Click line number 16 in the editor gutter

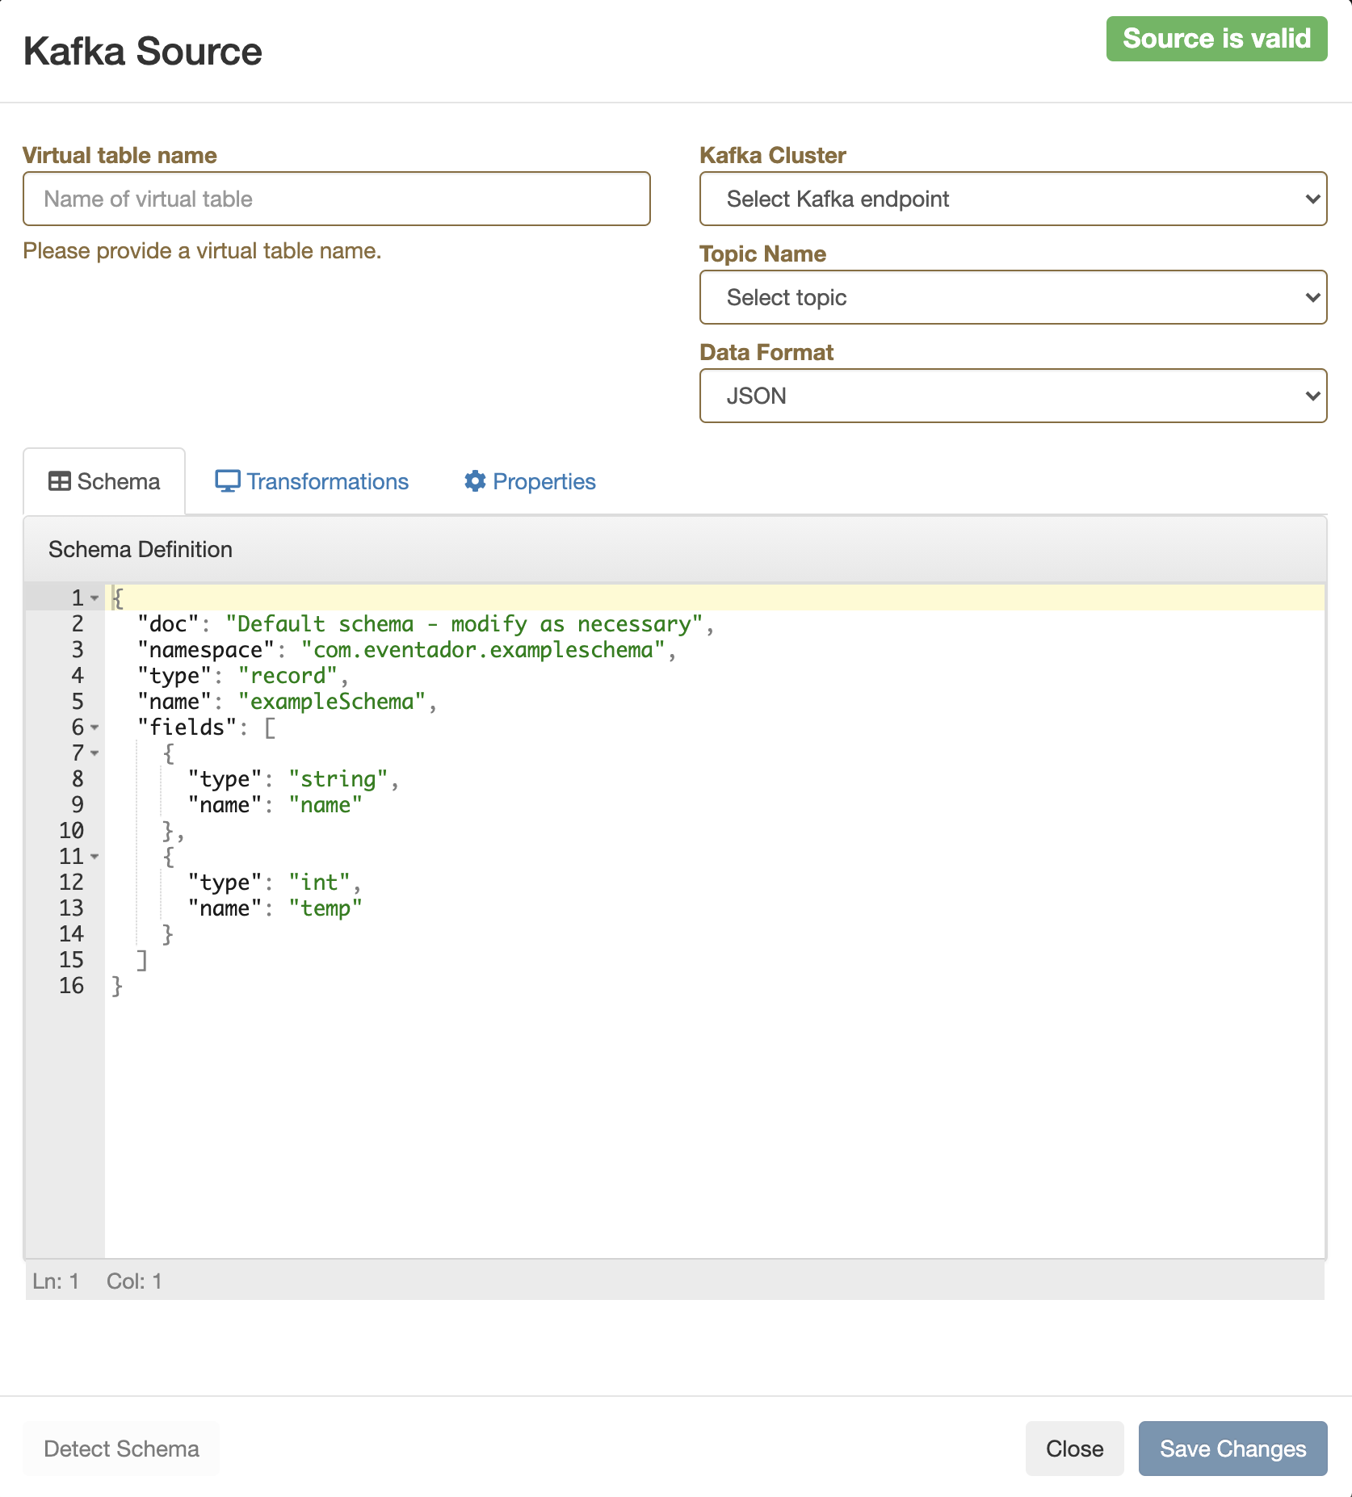pyautogui.click(x=71, y=986)
